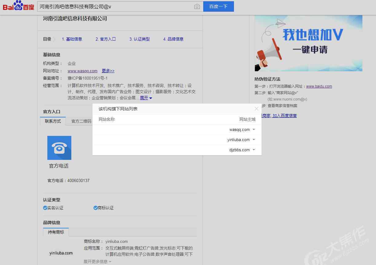Open camera image search in search box

tap(197, 6)
